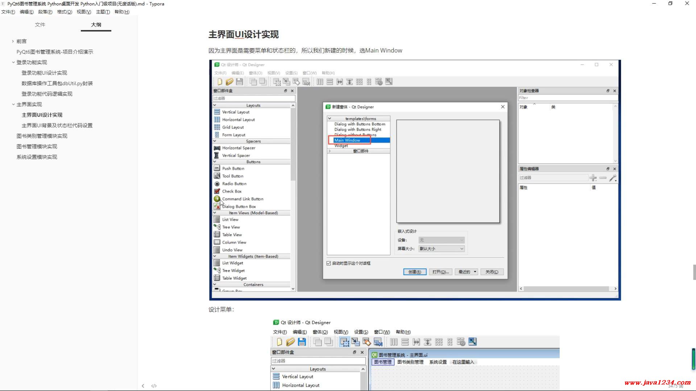The height and width of the screenshot is (391, 696).
Task: Collapse sidebar with the left-arrow icon
Action: coord(143,386)
